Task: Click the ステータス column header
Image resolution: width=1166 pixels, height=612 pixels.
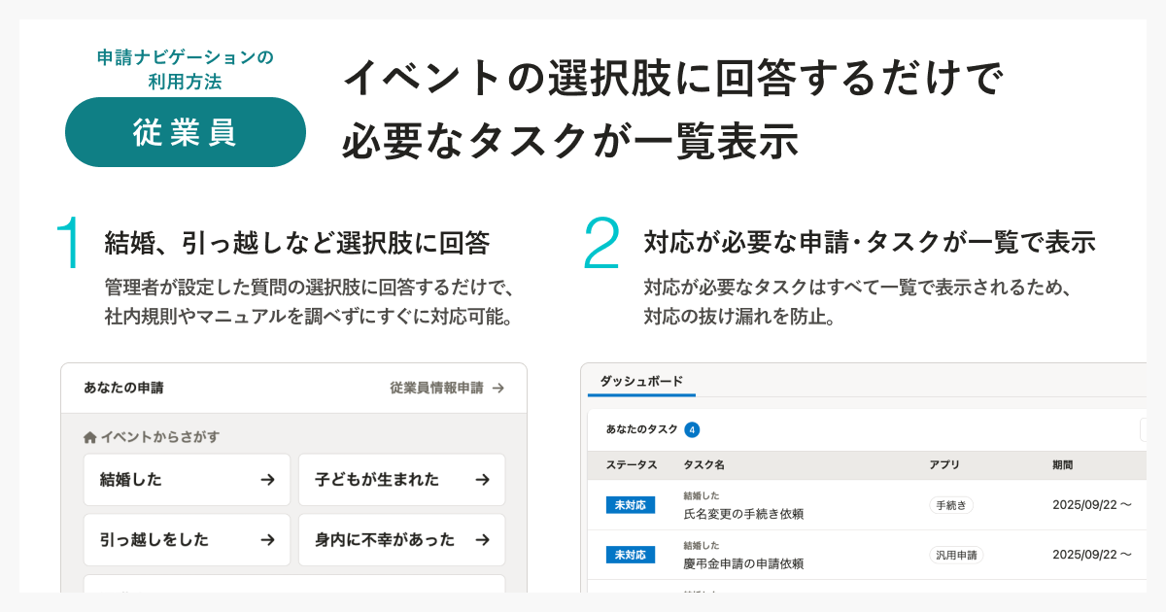Action: coord(632,465)
